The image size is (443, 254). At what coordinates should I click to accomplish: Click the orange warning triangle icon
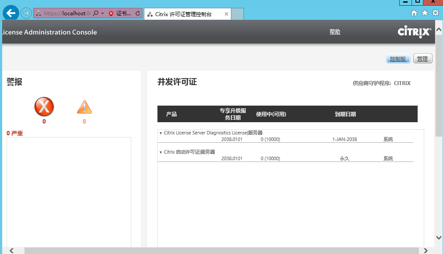click(84, 107)
